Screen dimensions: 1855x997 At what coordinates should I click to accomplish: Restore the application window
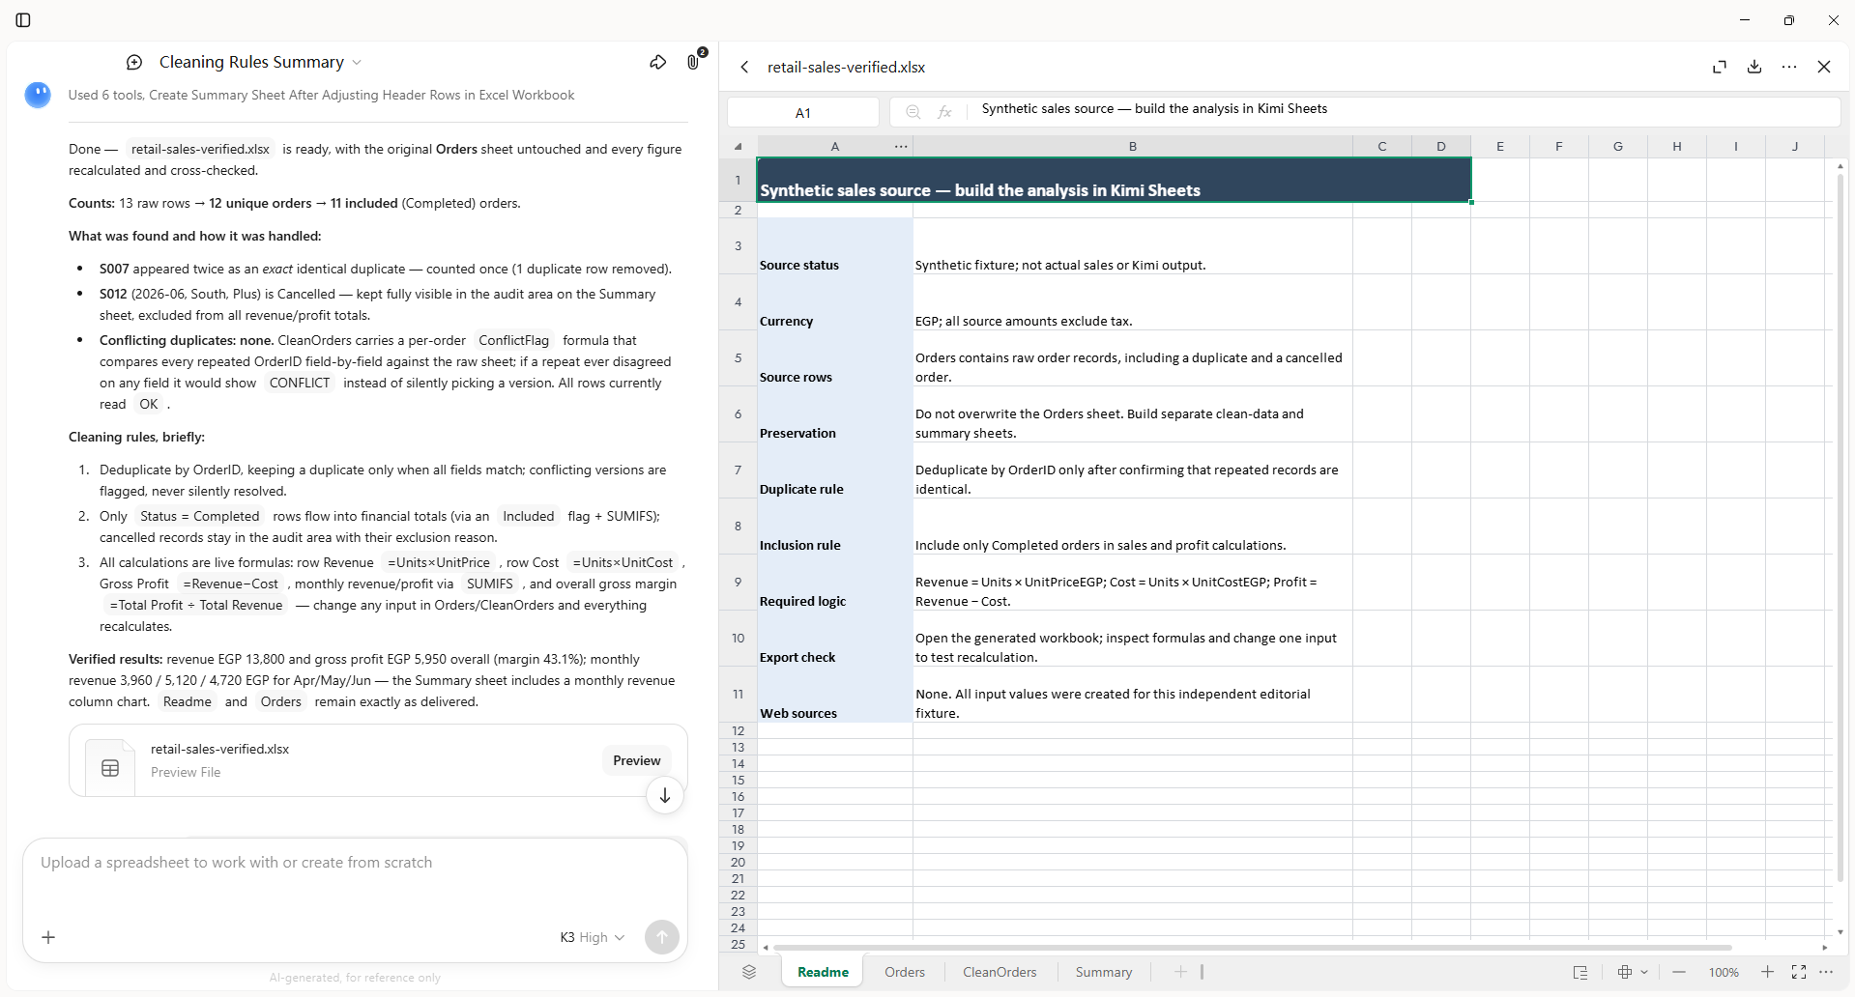(x=1789, y=20)
